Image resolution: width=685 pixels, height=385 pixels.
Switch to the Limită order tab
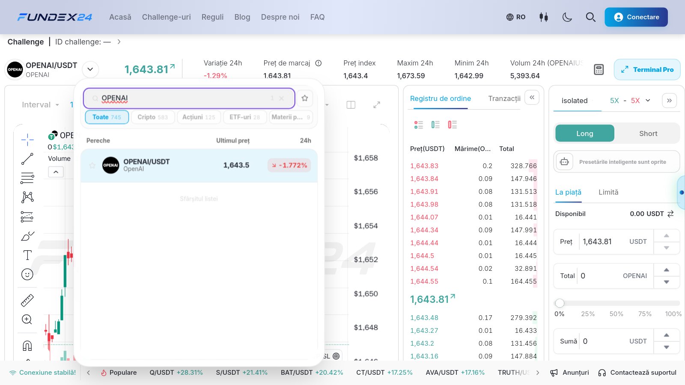[608, 192]
